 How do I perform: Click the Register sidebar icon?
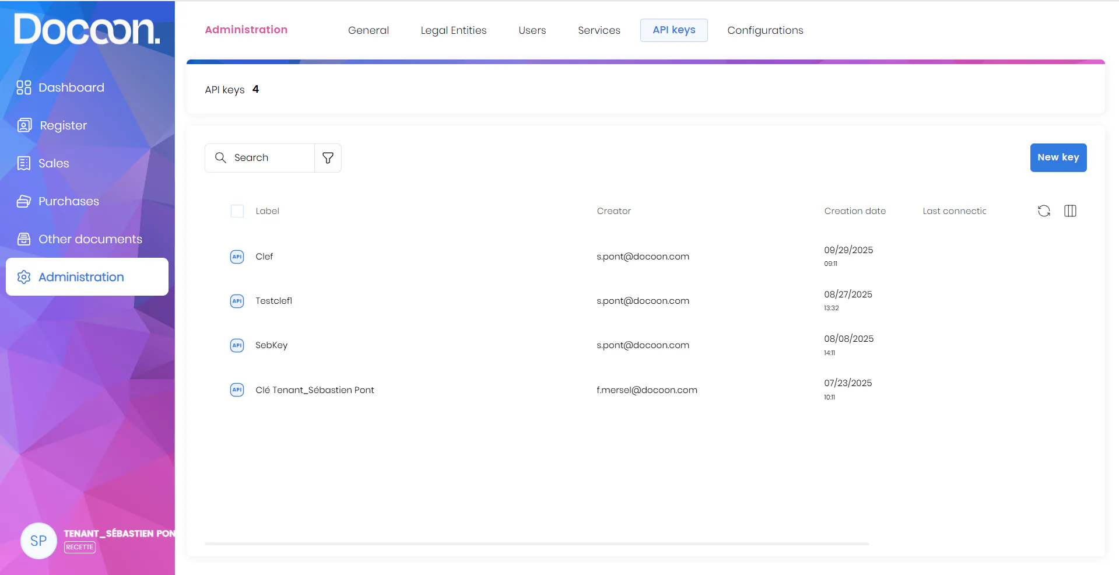(x=24, y=125)
